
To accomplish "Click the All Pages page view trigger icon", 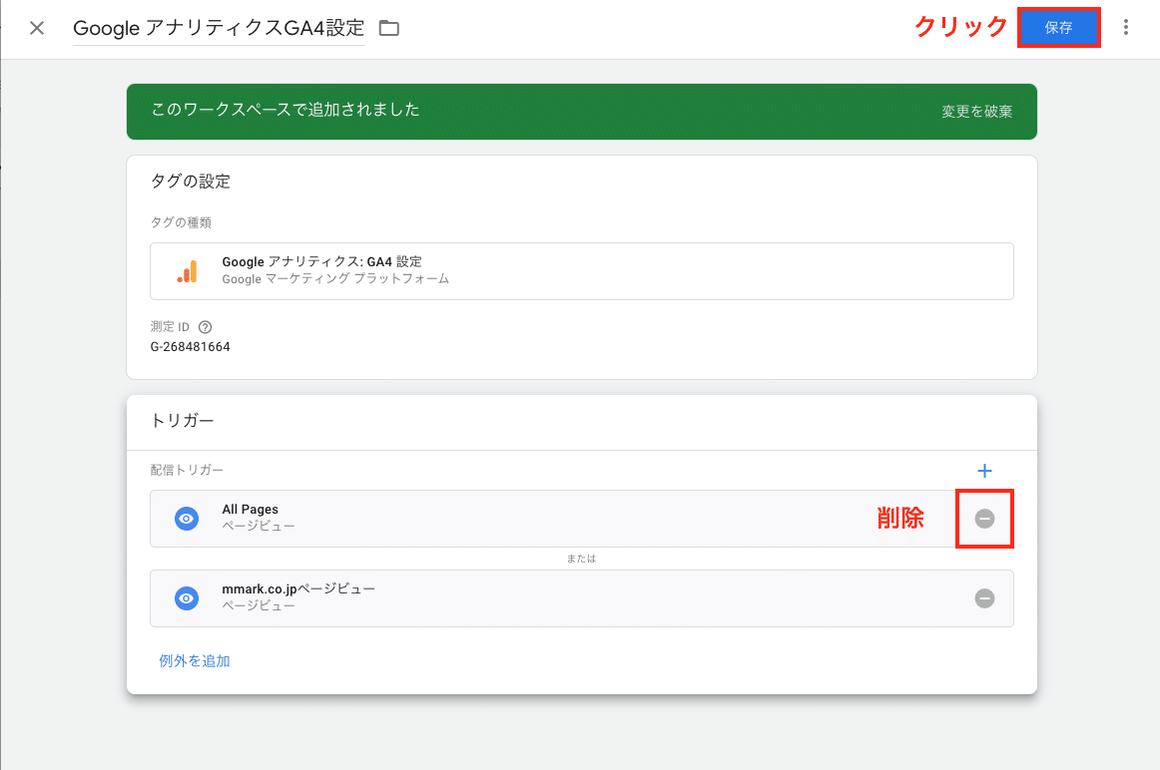I will point(186,519).
